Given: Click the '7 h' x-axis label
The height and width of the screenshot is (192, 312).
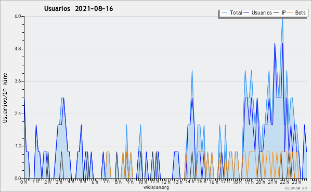Looking at the screenshot, I should (x=107, y=182).
